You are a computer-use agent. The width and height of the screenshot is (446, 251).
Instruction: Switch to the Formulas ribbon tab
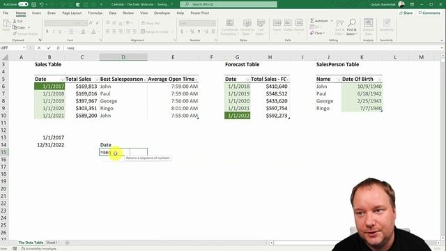[x=95, y=13]
